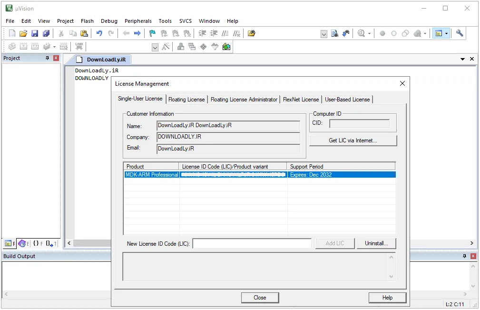Image resolution: width=480 pixels, height=310 pixels.
Task: Click the Product column header
Action: (x=151, y=166)
